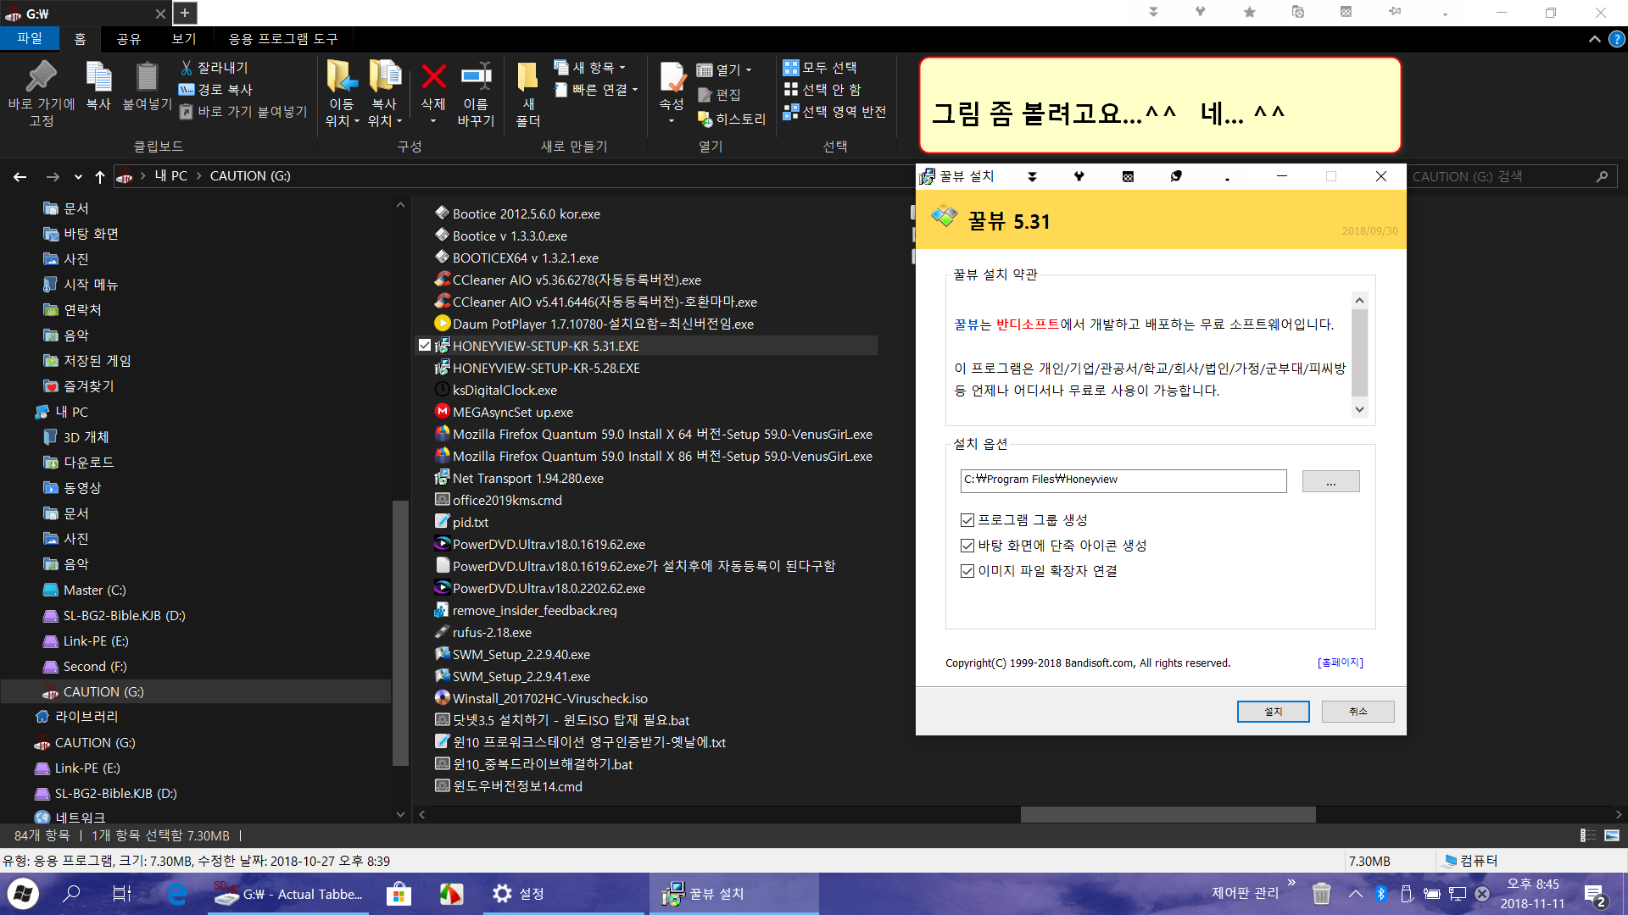This screenshot has height=915, width=1628.
Task: Click the New folder (새 폴더) icon
Action: tap(527, 77)
